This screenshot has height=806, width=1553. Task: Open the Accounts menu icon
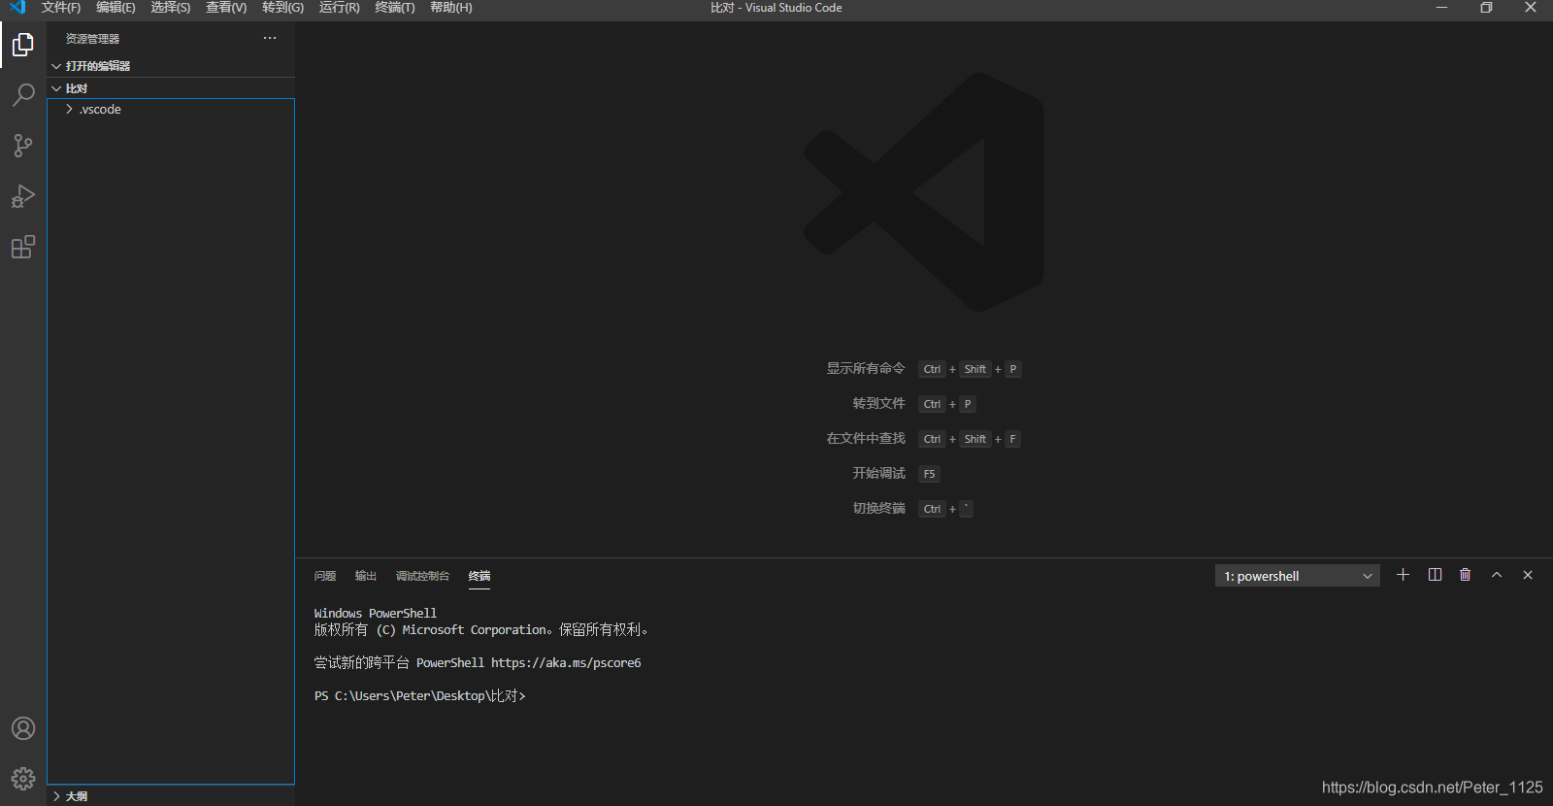[x=23, y=728]
